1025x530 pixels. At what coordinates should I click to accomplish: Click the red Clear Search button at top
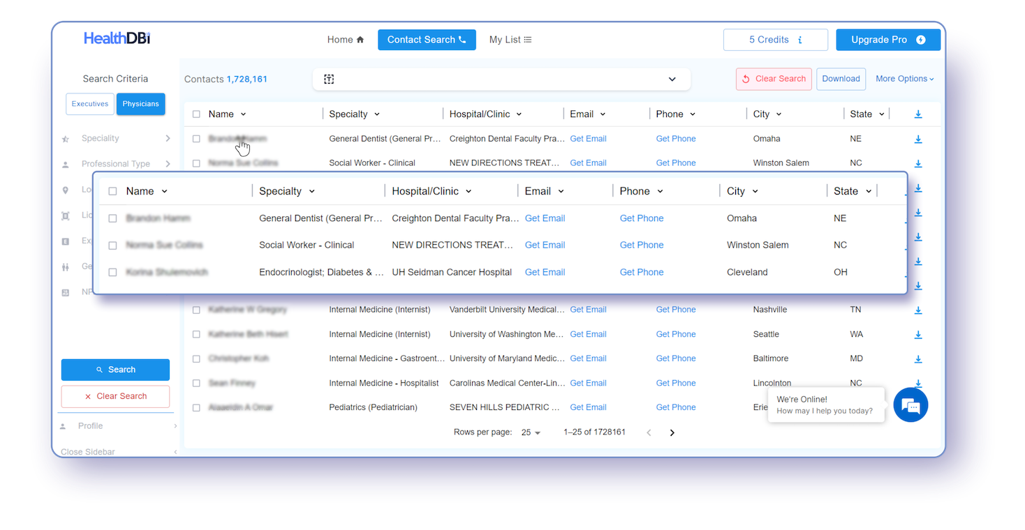coord(774,79)
